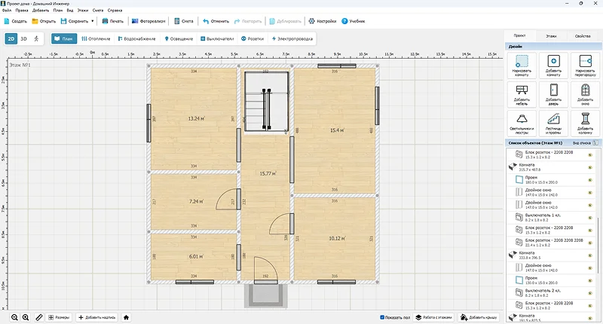The height and width of the screenshot is (324, 603).
Task: Open the 'Смета' menu in menu bar
Action: 98,11
